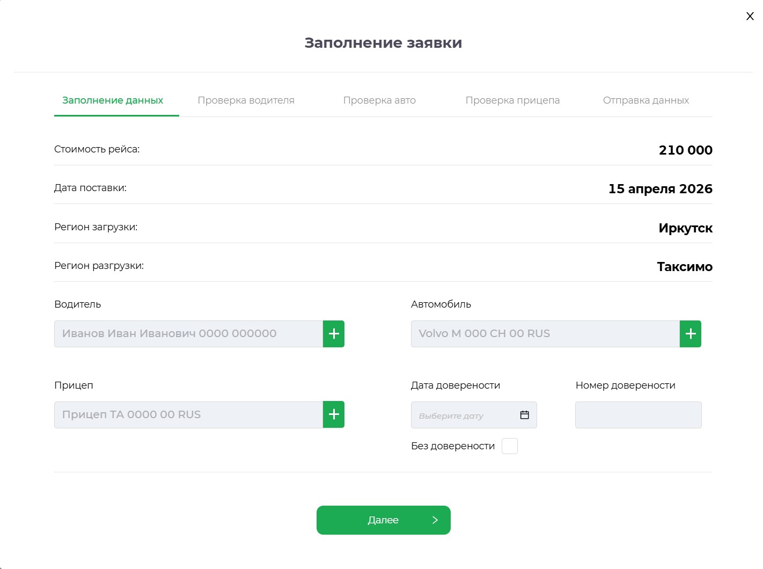The height and width of the screenshot is (569, 763).
Task: Click the 'Выберите дату' date field
Action: (474, 415)
